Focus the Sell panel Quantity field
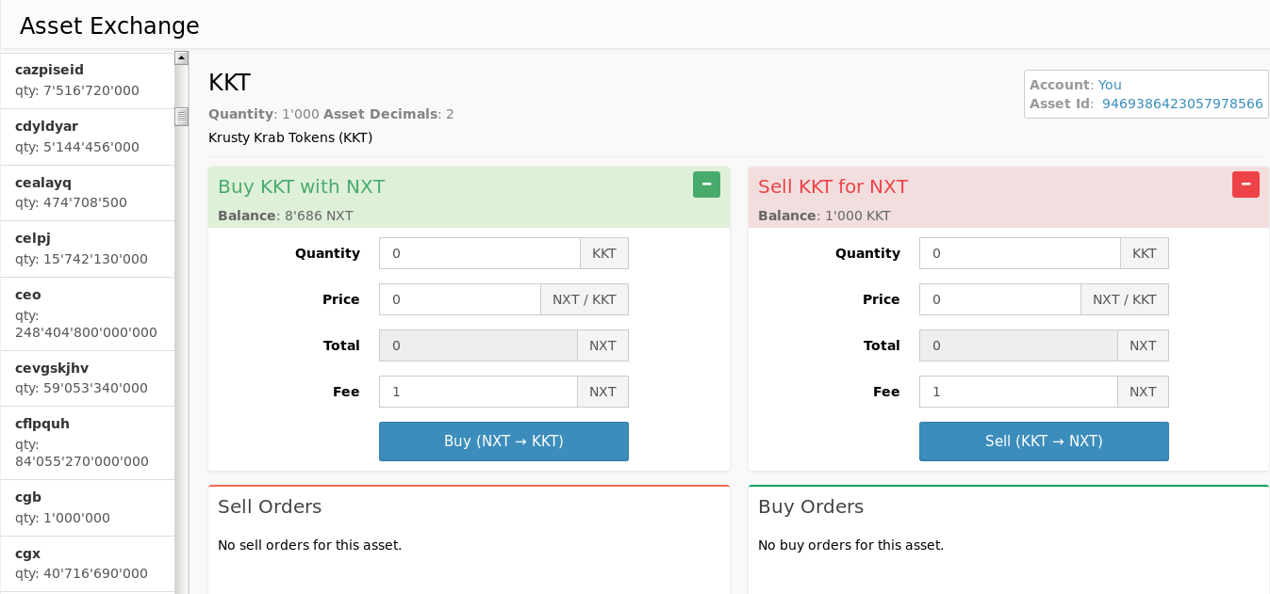1270x594 pixels. click(x=1019, y=253)
